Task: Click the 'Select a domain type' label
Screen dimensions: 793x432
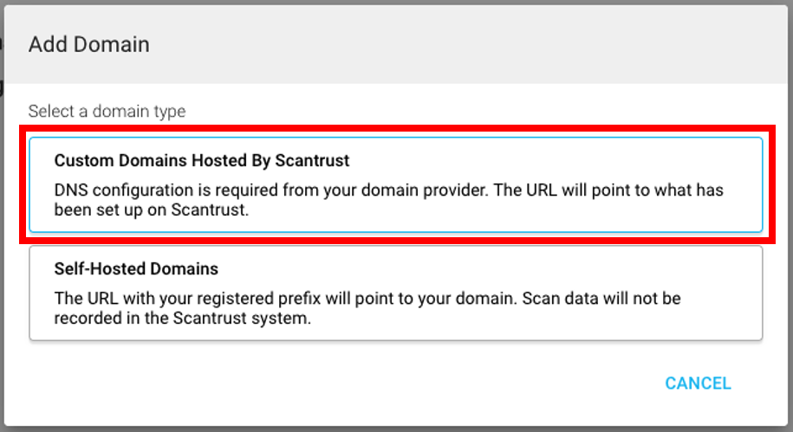Action: point(107,112)
